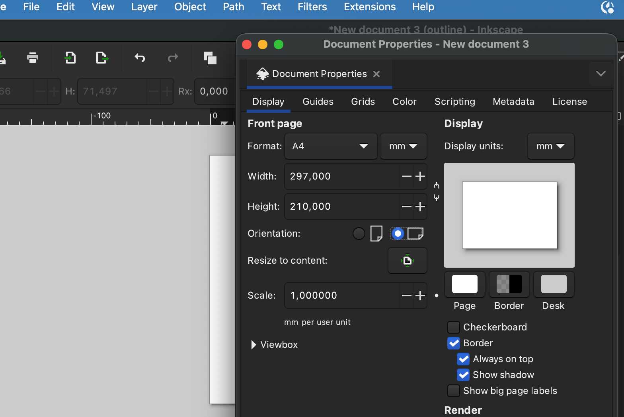Click the Rx input field in toolbar
This screenshot has width=624, height=417.
[x=215, y=91]
